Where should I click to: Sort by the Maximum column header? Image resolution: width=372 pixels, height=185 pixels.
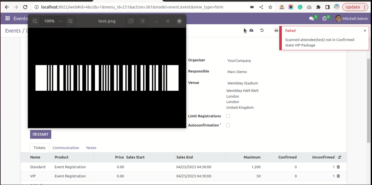(x=252, y=157)
